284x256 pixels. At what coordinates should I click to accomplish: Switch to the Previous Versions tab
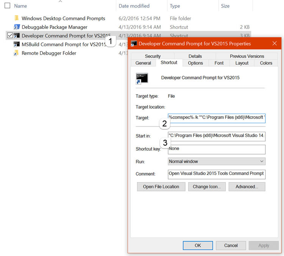pos(247,56)
